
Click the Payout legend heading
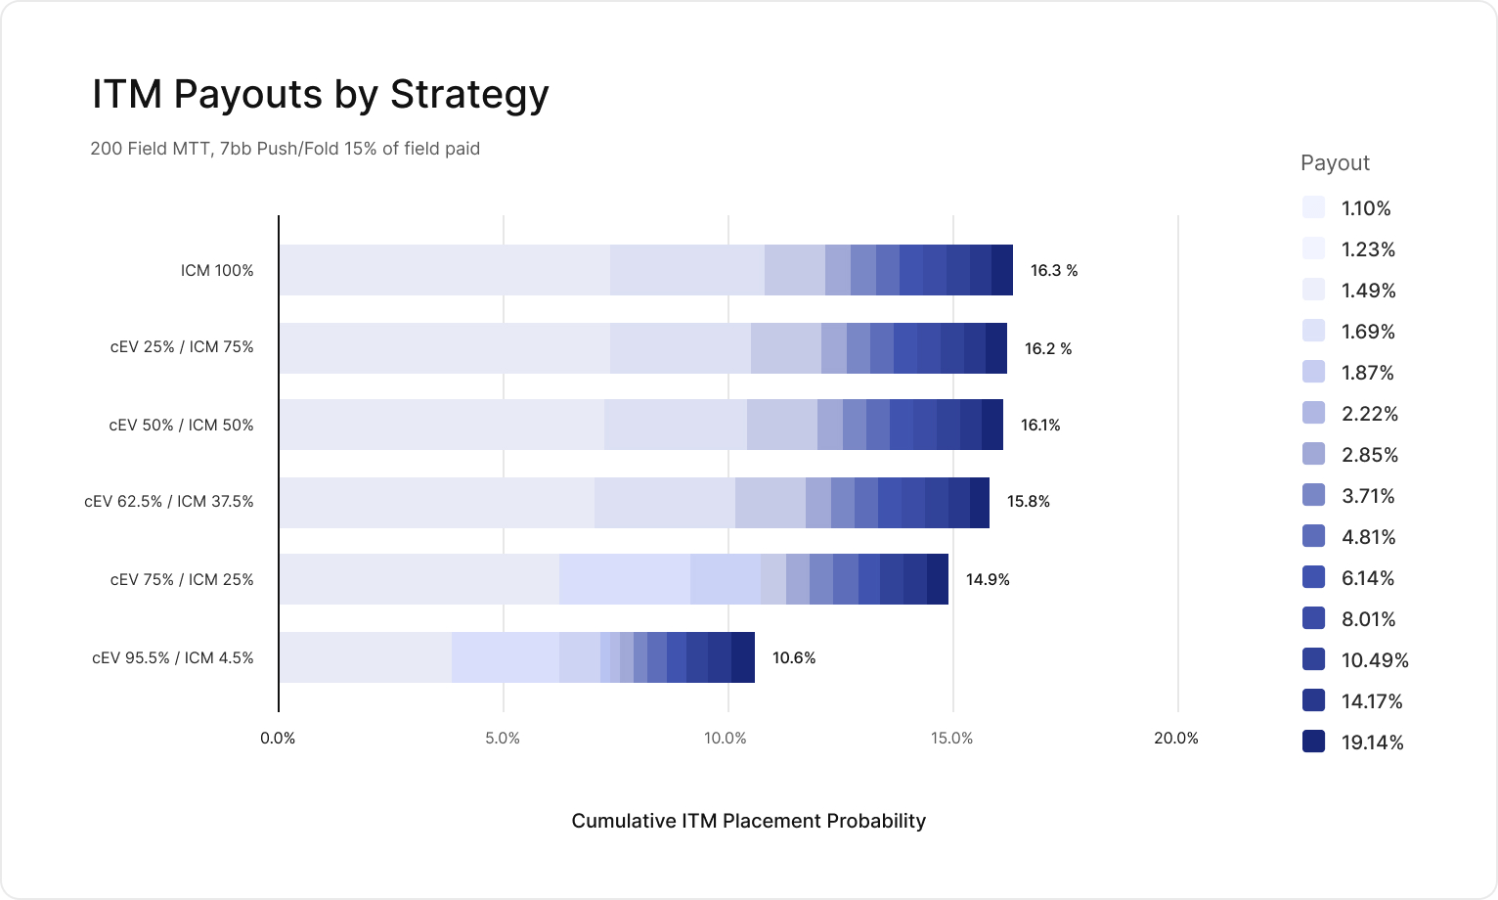[x=1335, y=163]
